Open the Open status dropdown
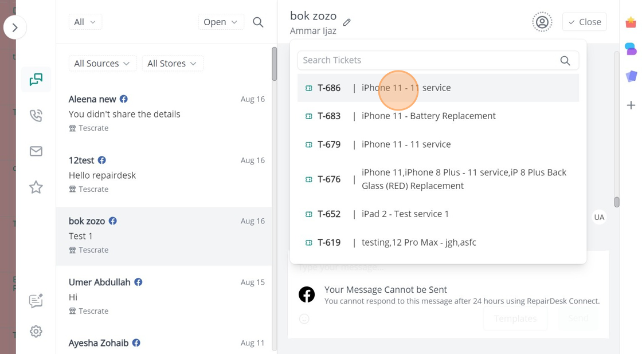The width and height of the screenshot is (642, 354). pyautogui.click(x=221, y=22)
